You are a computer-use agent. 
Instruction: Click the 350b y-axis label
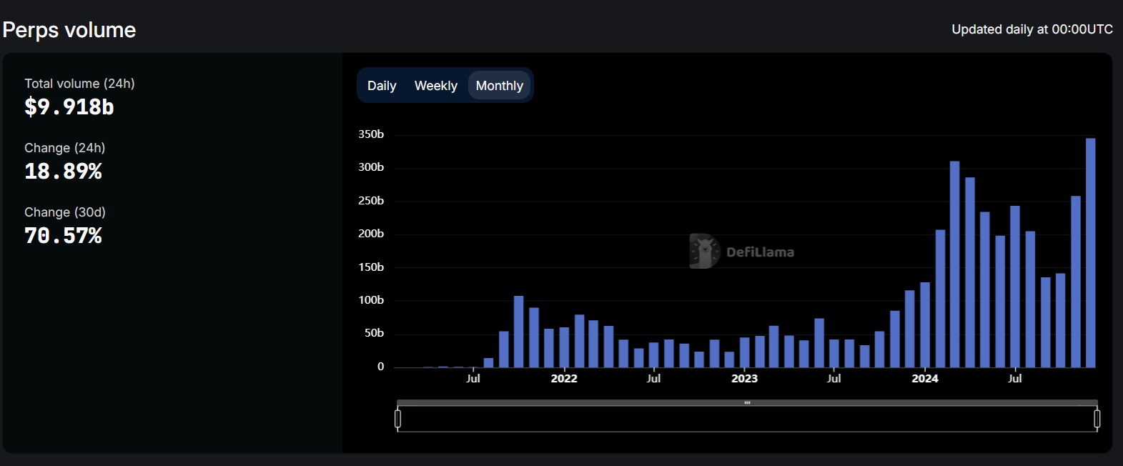click(371, 134)
